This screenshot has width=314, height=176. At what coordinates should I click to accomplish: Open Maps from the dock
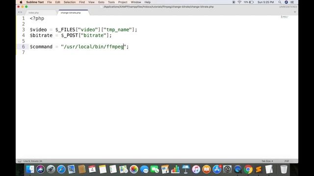[124, 170]
